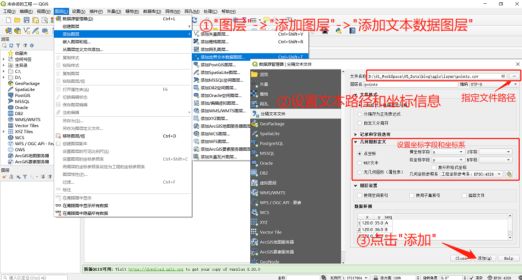This screenshot has width=522, height=280.
Task: Open layer styling icon in Layers panel
Action: (4, 177)
